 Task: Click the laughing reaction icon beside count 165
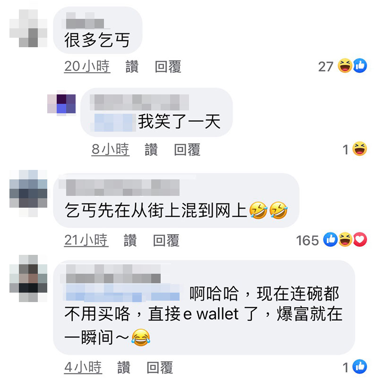pos(345,240)
